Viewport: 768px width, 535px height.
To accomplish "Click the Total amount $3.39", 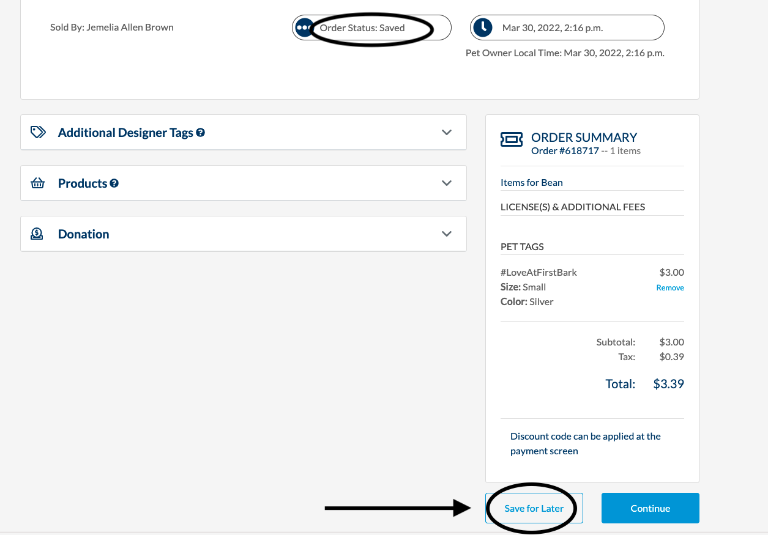I will (x=669, y=384).
